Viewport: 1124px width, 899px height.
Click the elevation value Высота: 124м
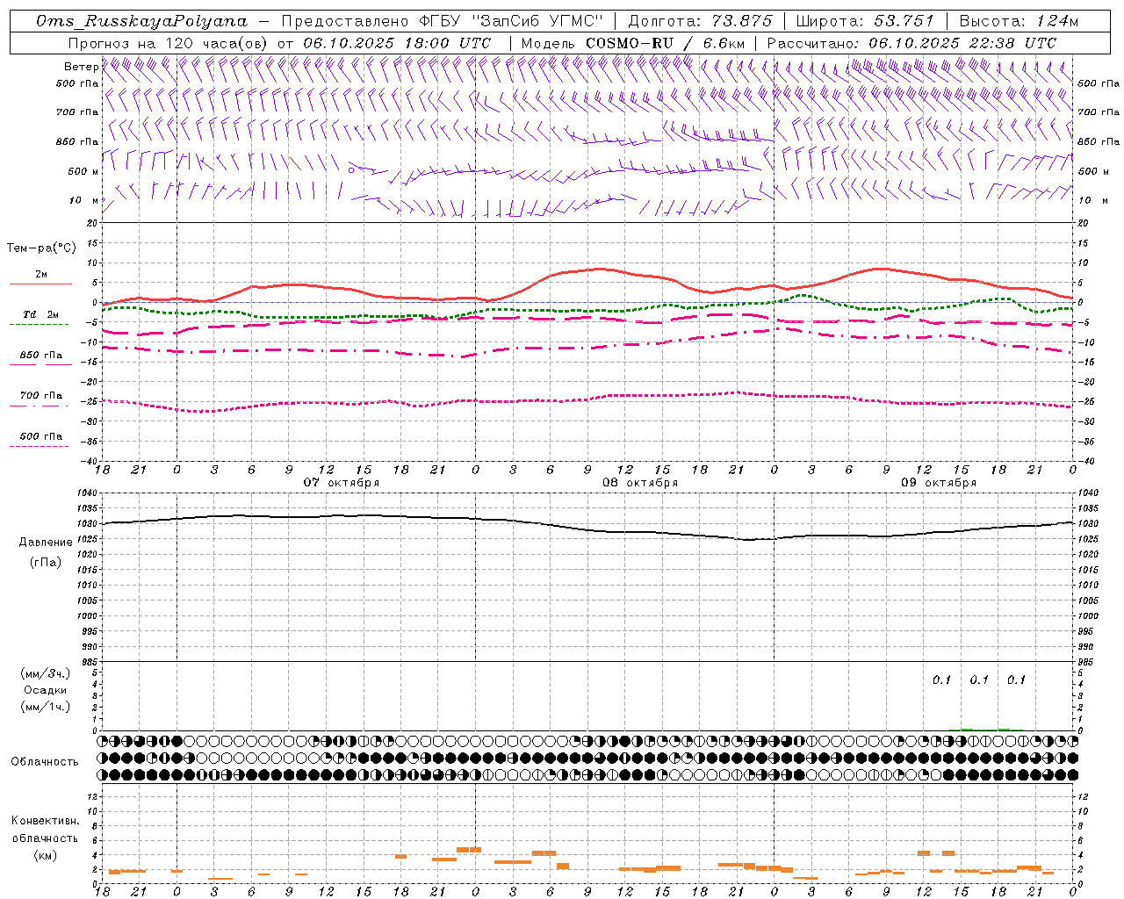[1019, 21]
